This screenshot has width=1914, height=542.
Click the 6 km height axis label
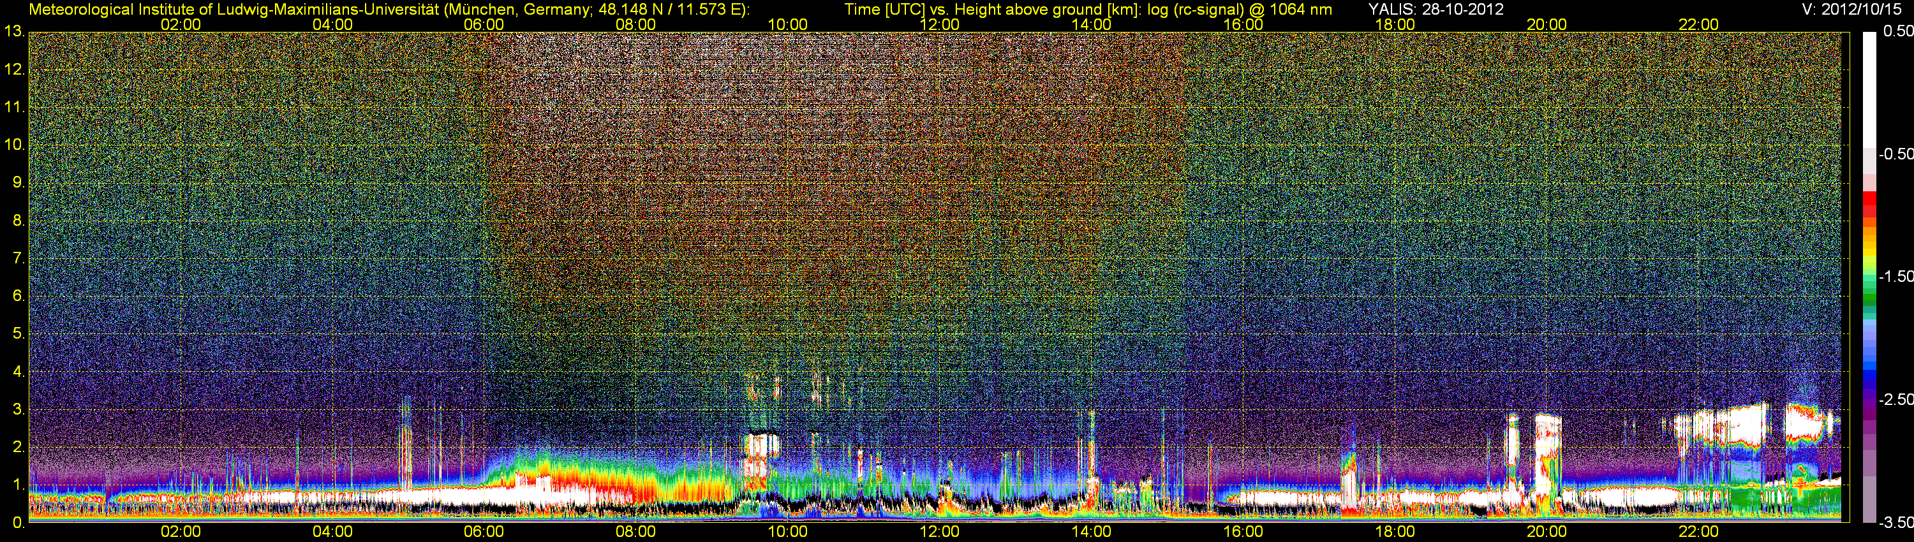tap(19, 297)
